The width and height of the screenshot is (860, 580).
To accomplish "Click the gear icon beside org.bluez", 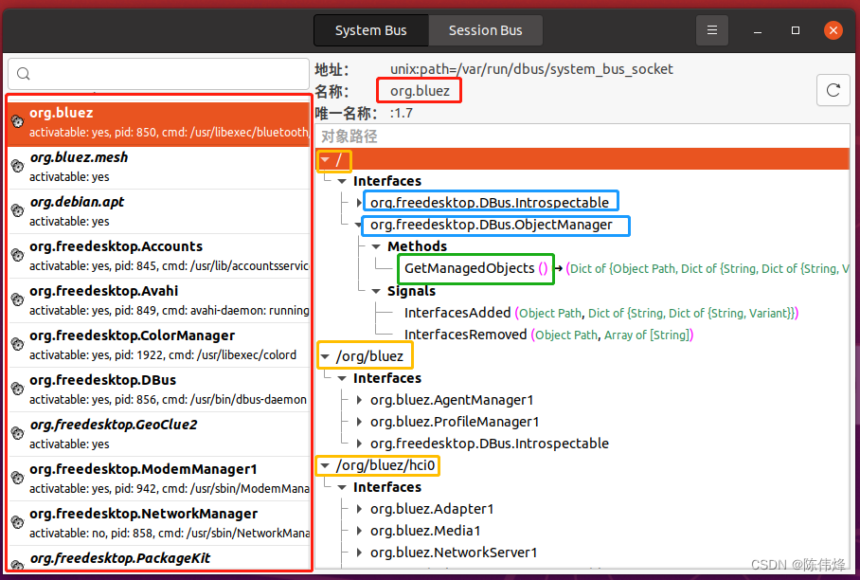I will (18, 121).
